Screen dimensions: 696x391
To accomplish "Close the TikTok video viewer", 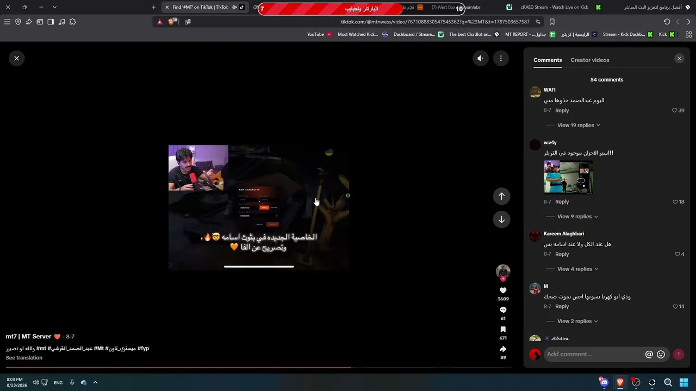I will (x=17, y=58).
